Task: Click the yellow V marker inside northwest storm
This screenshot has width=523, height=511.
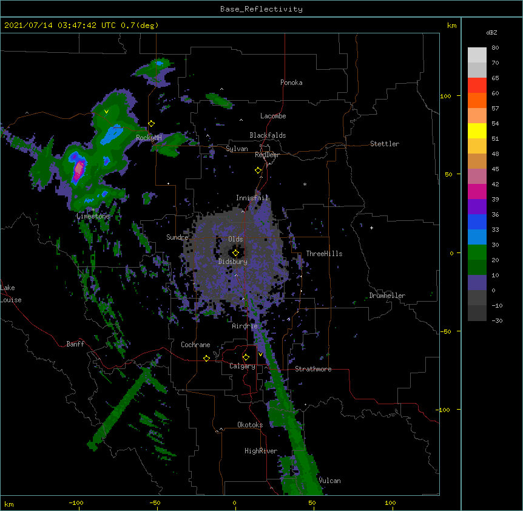Action: 106,112
